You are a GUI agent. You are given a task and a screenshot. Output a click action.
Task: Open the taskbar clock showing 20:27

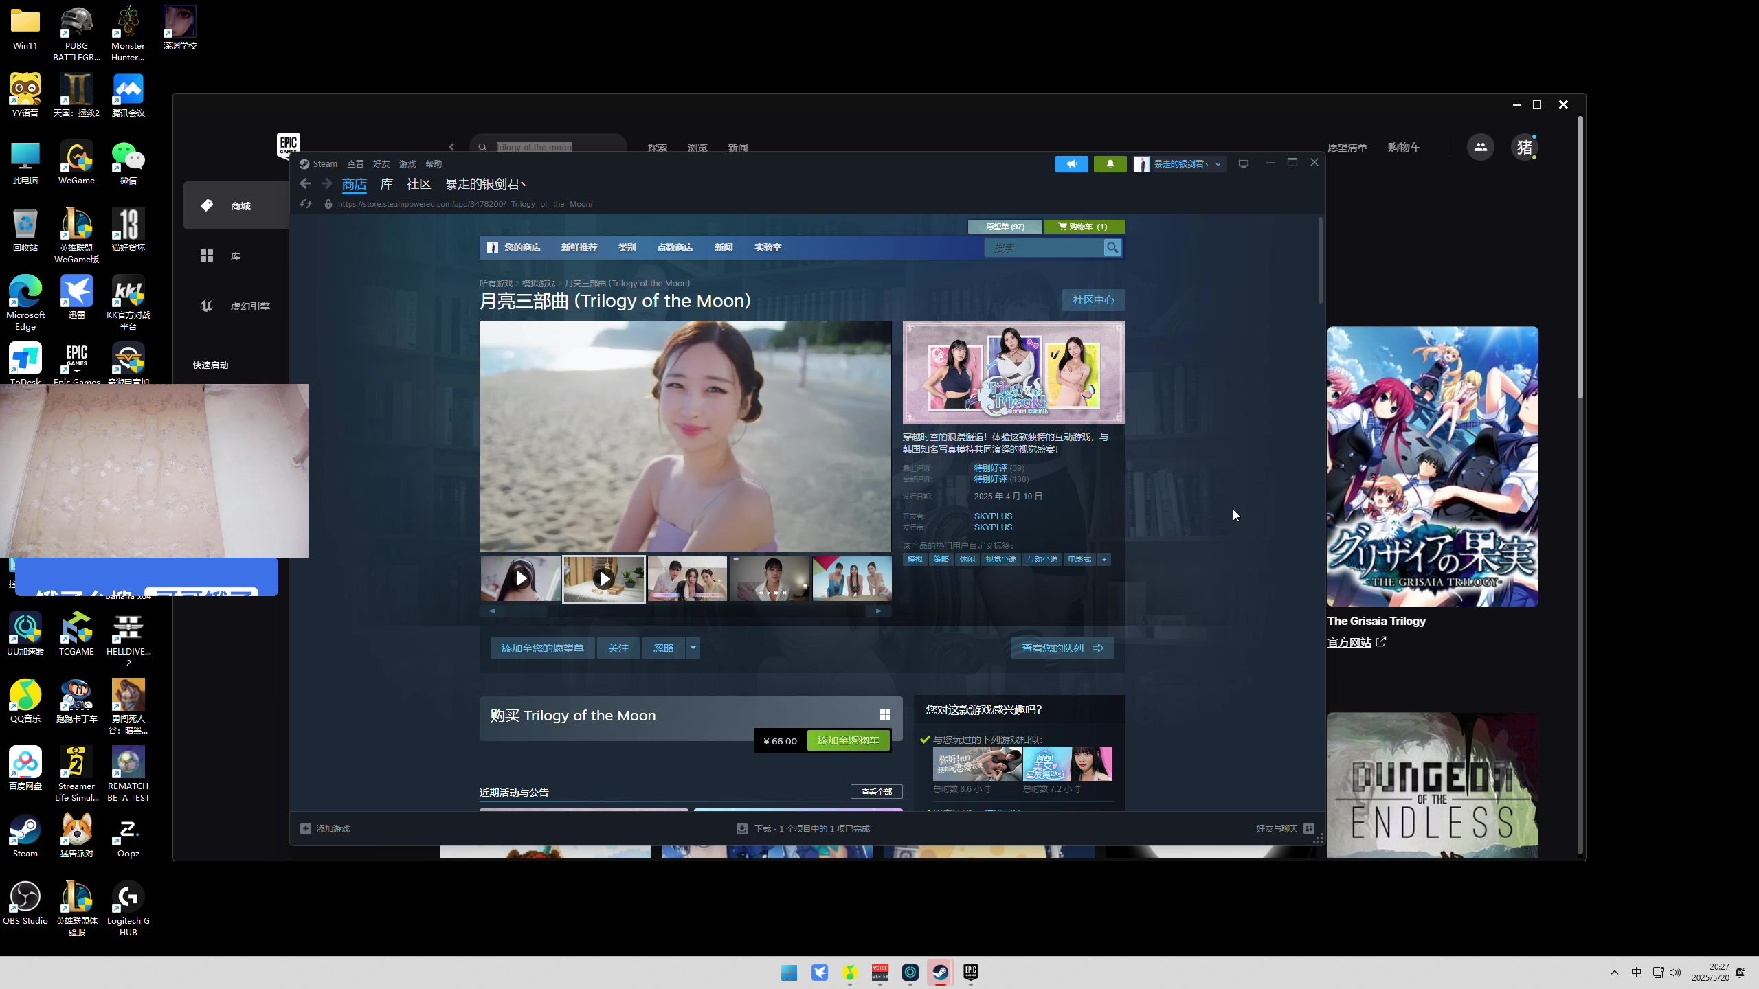click(1710, 973)
